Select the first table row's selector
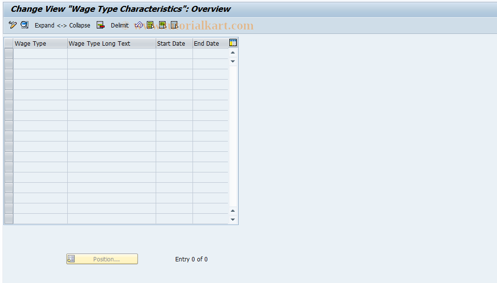497x283 pixels. (x=9, y=54)
